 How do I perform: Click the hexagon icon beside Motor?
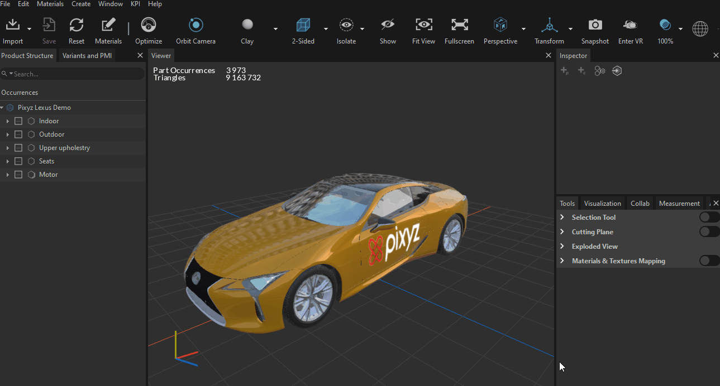click(31, 175)
